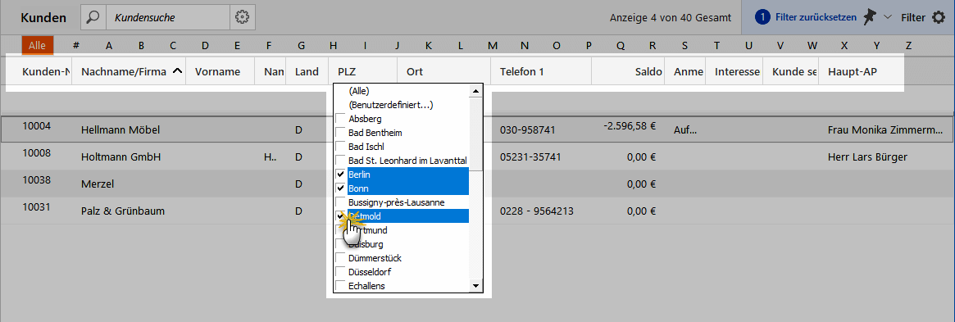Filter by # alphabet tab
This screenshot has height=322, width=955.
(76, 45)
